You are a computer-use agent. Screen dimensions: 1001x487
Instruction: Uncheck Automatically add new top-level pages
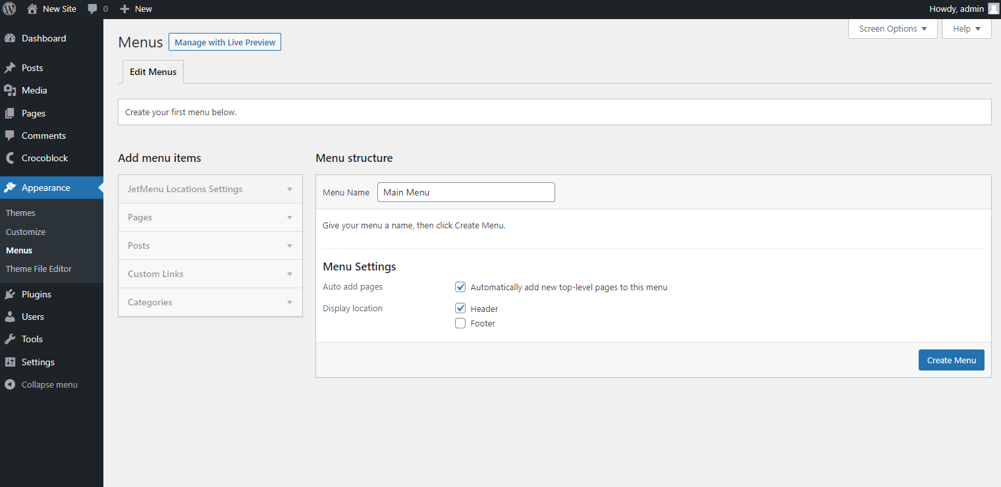tap(460, 287)
